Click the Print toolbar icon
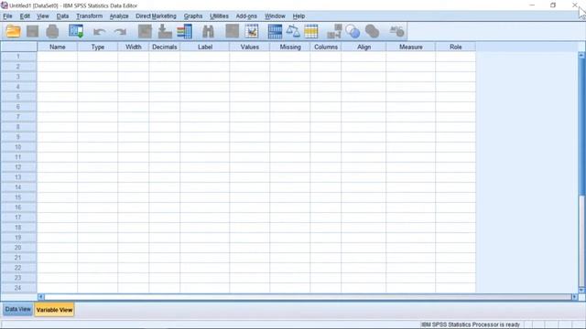Image resolution: width=586 pixels, height=329 pixels. [x=52, y=31]
